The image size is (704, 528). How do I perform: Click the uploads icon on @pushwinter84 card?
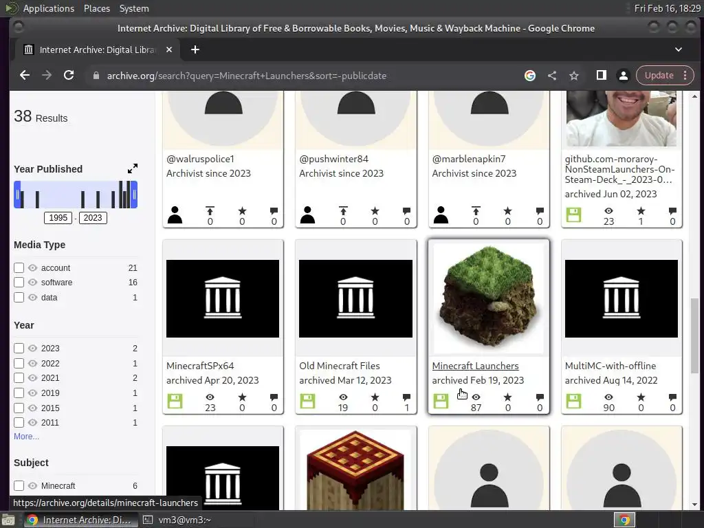pos(343,210)
